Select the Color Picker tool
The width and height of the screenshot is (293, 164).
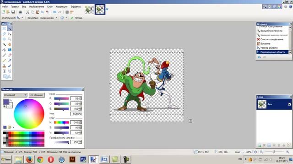coord(10,61)
